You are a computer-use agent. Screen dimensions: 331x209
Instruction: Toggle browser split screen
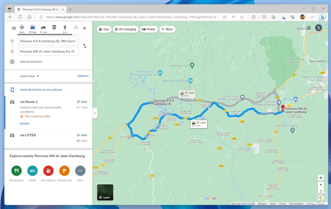(264, 17)
